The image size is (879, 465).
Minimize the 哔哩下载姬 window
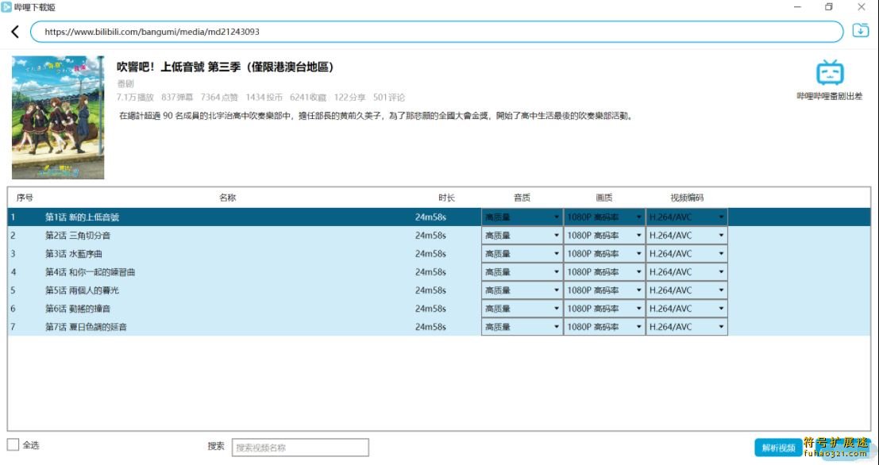[x=798, y=6]
